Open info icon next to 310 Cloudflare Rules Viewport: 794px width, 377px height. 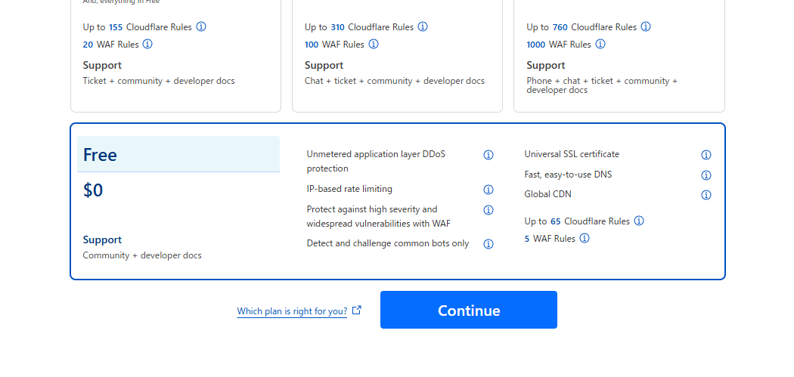(423, 26)
